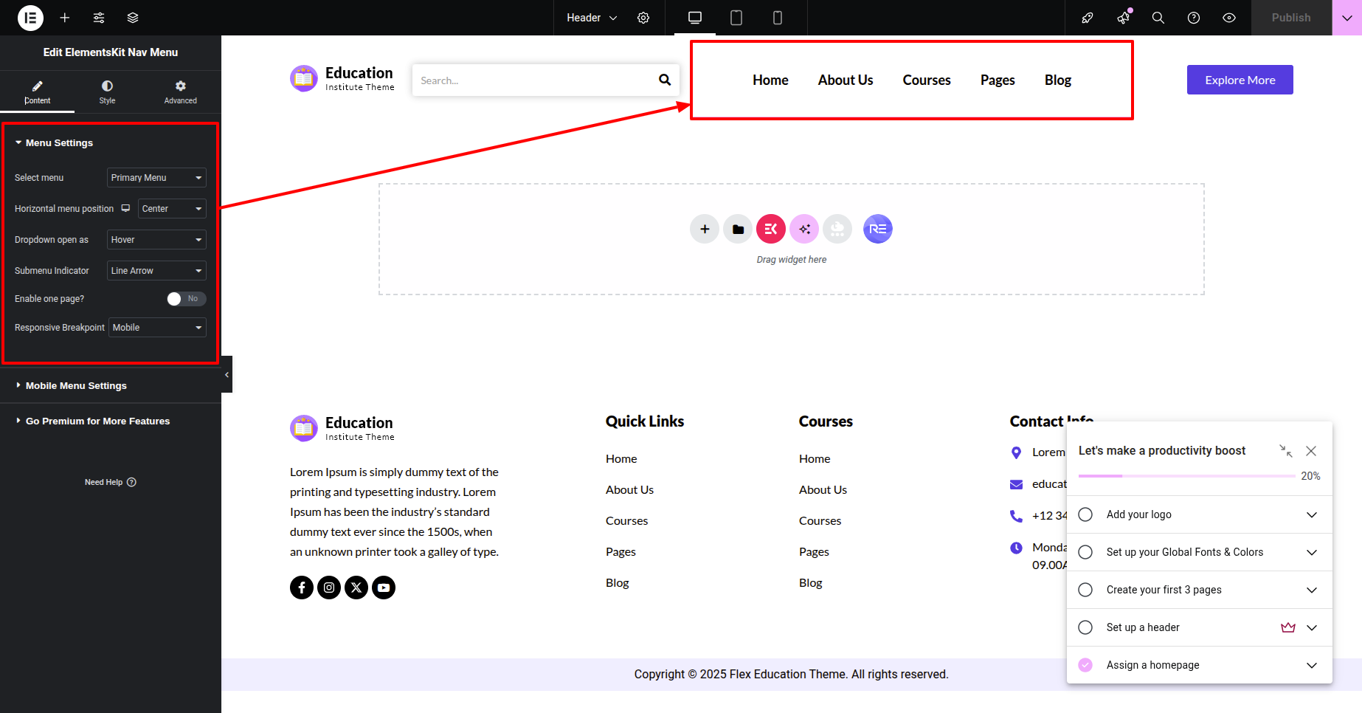Switch to tablet device view
The width and height of the screenshot is (1362, 713).
click(x=736, y=18)
